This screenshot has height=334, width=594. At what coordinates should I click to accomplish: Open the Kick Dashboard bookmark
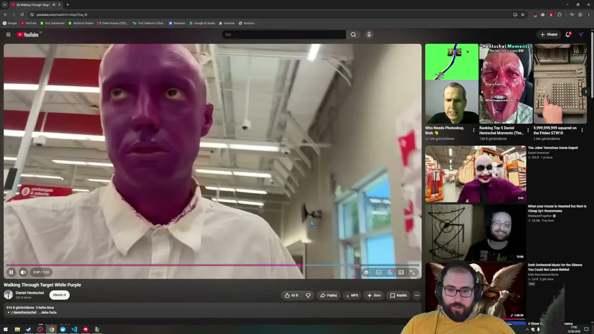point(52,23)
